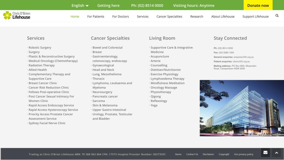Click the clinics@lh.org.au email address
The width and height of the screenshot is (284, 160).
coord(241,62)
